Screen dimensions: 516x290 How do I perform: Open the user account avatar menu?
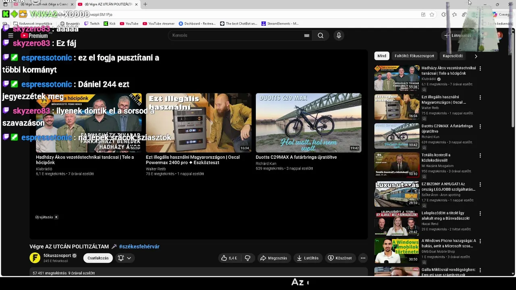pyautogui.click(x=499, y=35)
